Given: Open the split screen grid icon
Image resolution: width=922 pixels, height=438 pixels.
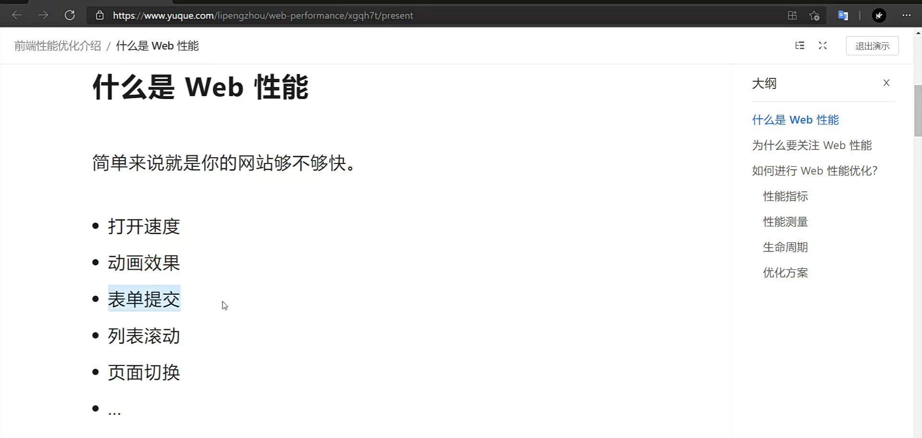Looking at the screenshot, I should [x=792, y=15].
